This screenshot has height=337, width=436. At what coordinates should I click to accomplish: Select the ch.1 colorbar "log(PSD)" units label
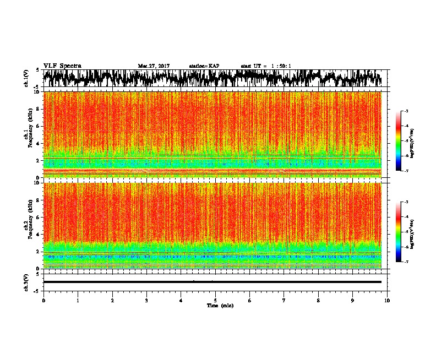412,144
